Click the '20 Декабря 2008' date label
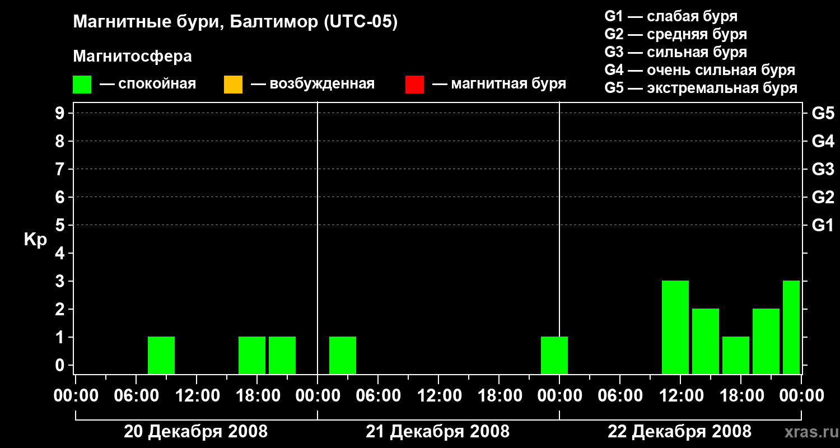Image resolution: width=840 pixels, height=448 pixels. (195, 432)
